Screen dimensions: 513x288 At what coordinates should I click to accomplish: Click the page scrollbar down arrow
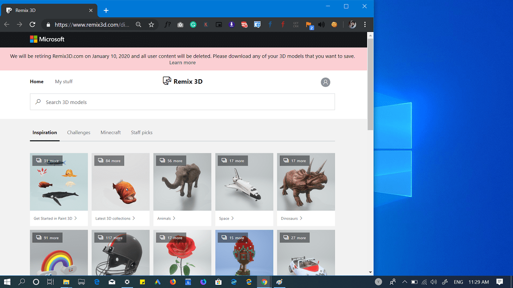pos(370,272)
